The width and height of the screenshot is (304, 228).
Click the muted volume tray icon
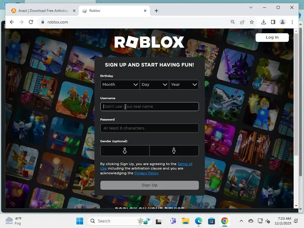(x=268, y=221)
